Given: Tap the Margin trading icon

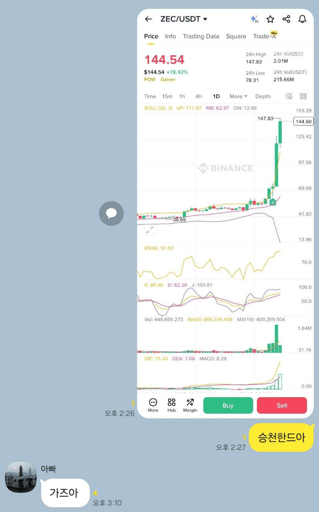Looking at the screenshot, I should click(x=190, y=405).
